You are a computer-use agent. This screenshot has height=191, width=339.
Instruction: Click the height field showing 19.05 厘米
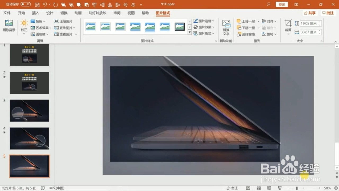click(x=311, y=23)
